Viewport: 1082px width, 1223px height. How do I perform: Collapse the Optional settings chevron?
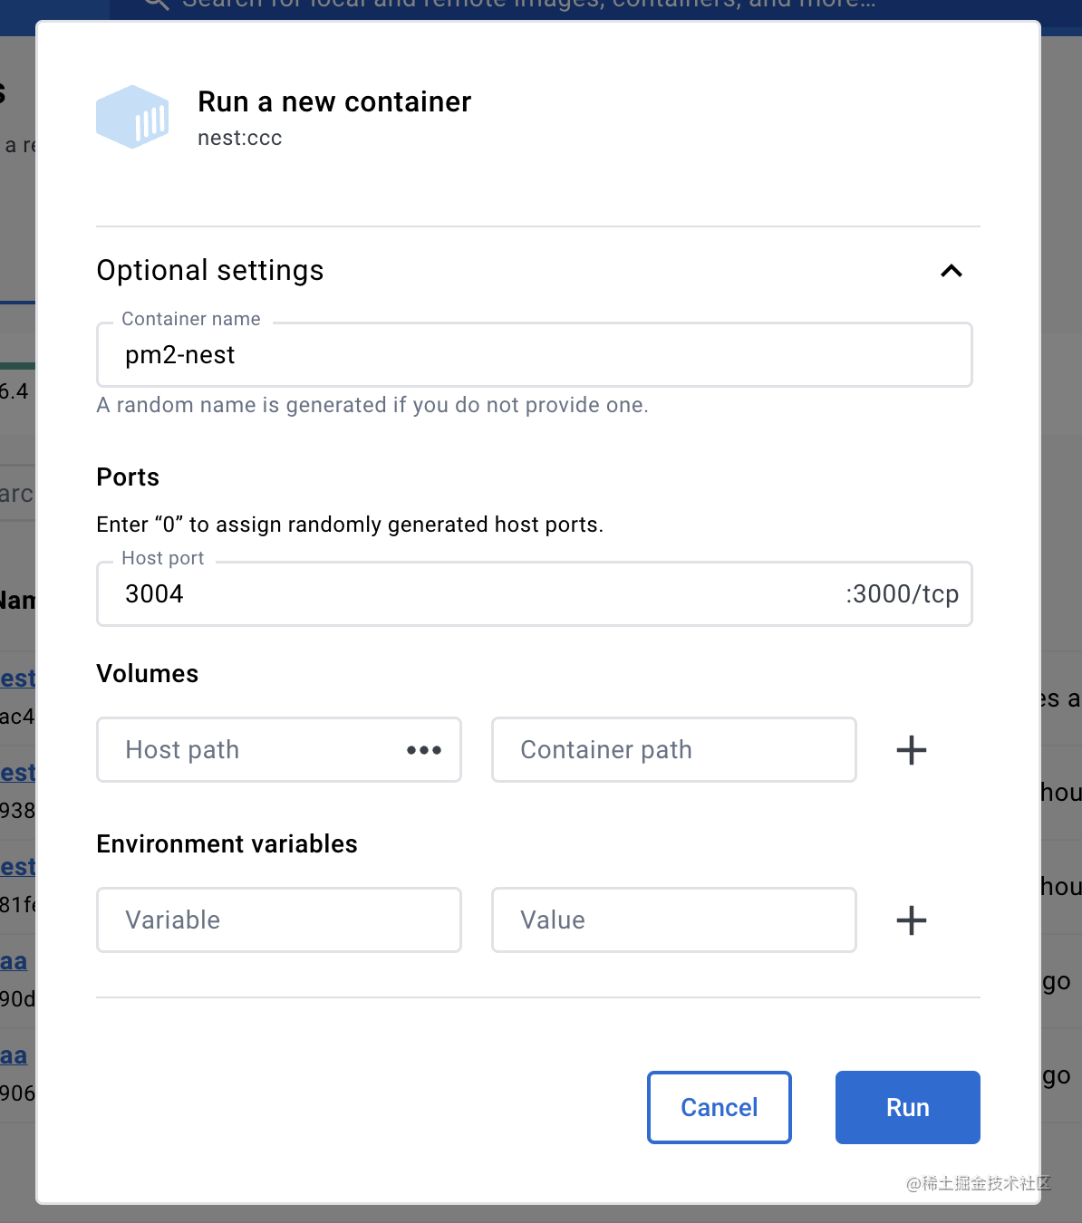(951, 271)
